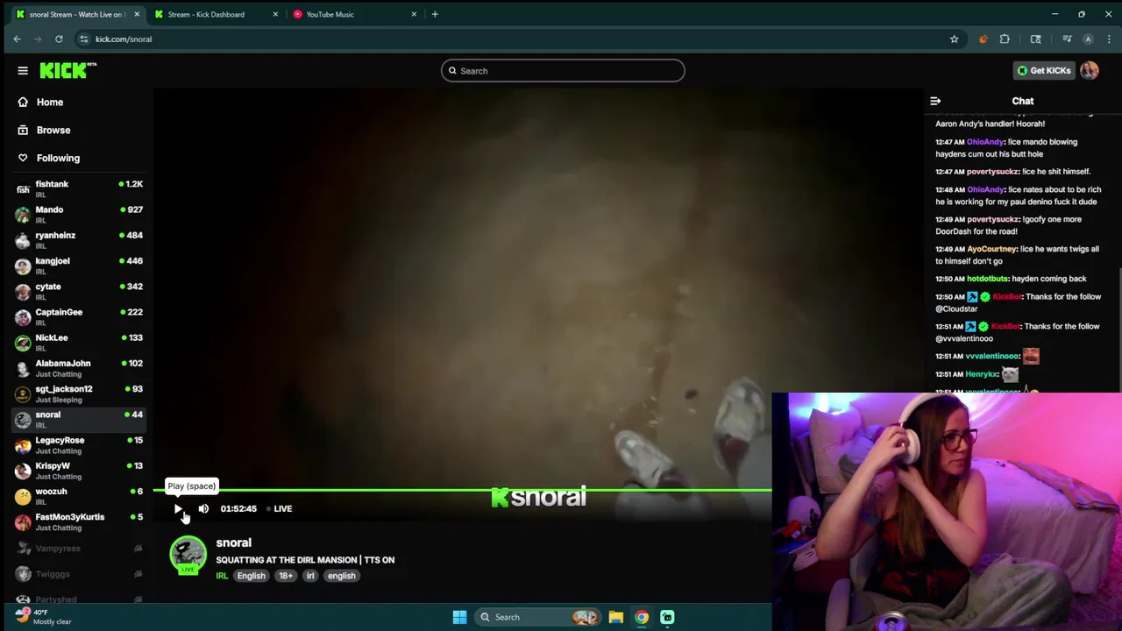The width and height of the screenshot is (1122, 631).
Task: Open sgt_jackson12 channel in sidebar
Action: (79, 393)
